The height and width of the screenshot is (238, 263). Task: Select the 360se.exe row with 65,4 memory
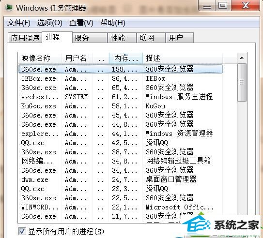(x=121, y=88)
